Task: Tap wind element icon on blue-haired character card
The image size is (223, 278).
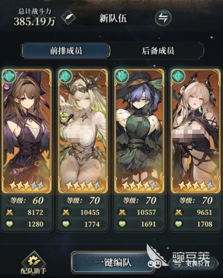Action: 121,76
